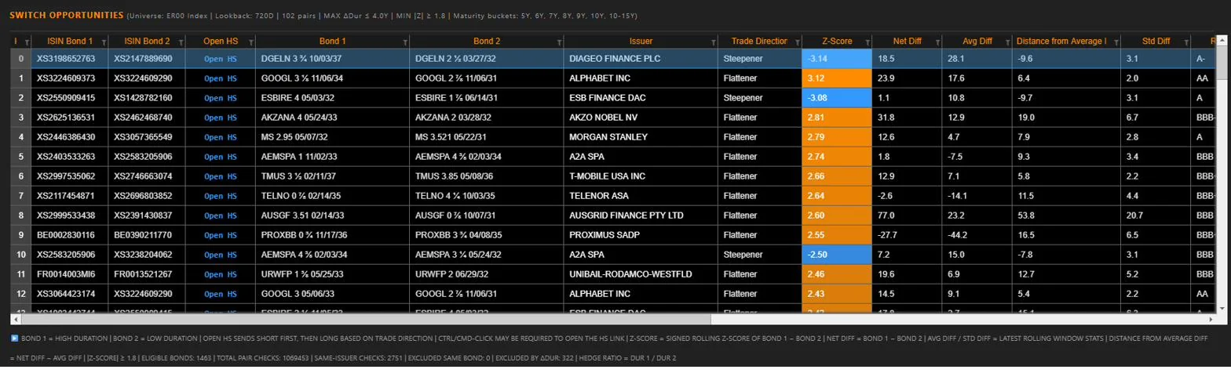Image resolution: width=1231 pixels, height=373 pixels.
Task: Open HS link for A2A SPA Steepener row
Action: pos(220,255)
